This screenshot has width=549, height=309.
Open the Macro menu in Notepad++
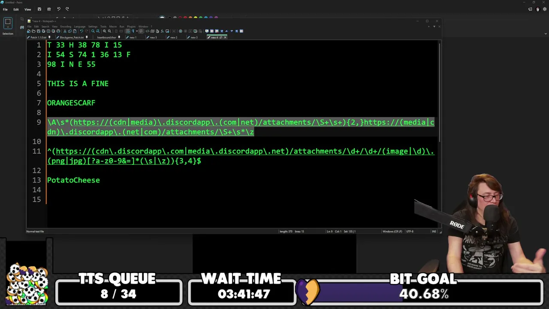(x=113, y=27)
